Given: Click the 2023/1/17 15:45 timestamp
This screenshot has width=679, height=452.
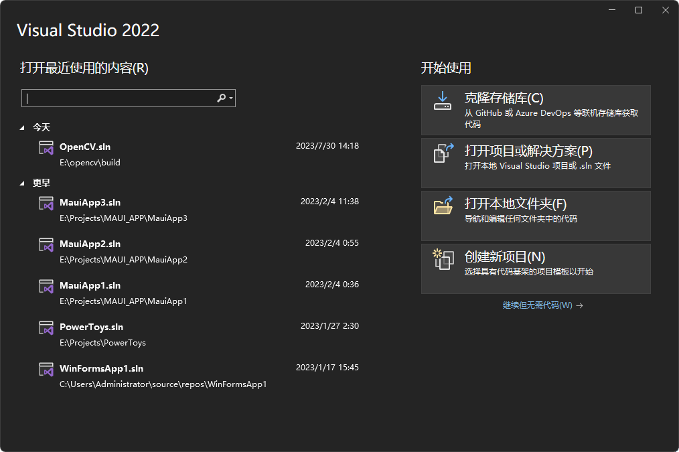Looking at the screenshot, I should pos(327,368).
